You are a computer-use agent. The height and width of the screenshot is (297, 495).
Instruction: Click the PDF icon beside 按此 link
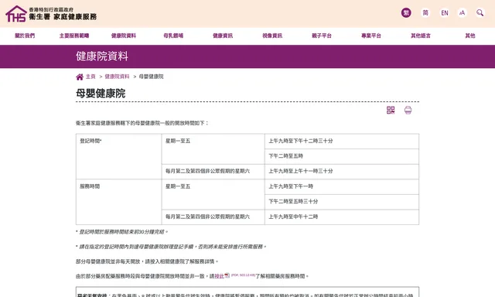[227, 275]
